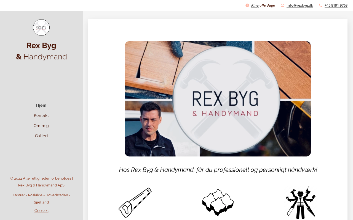Call the +45 8191 9763 number link
This screenshot has width=353, height=220.
click(x=336, y=5)
